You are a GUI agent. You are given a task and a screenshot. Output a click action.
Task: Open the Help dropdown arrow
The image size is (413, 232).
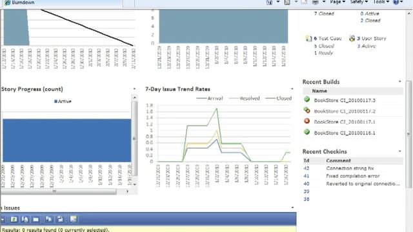pos(401,2)
